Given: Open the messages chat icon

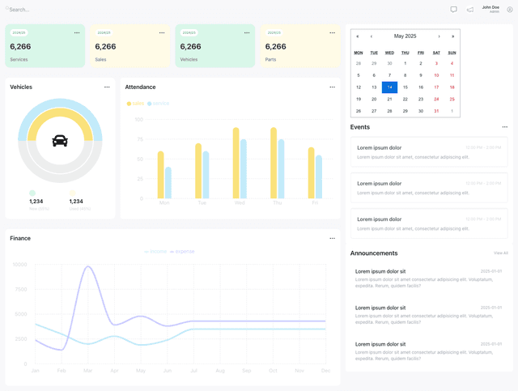Looking at the screenshot, I should coord(453,10).
